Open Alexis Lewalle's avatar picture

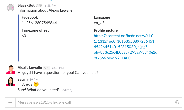(x=11, y=70)
